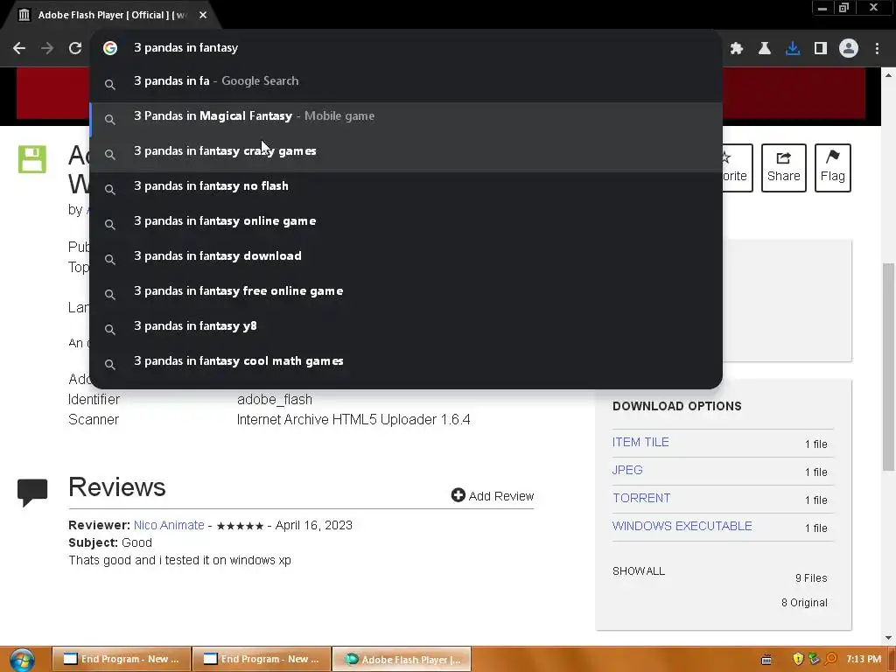Image resolution: width=896 pixels, height=672 pixels.
Task: Open the Downloads arrow icon in toolbar
Action: pos(793,49)
